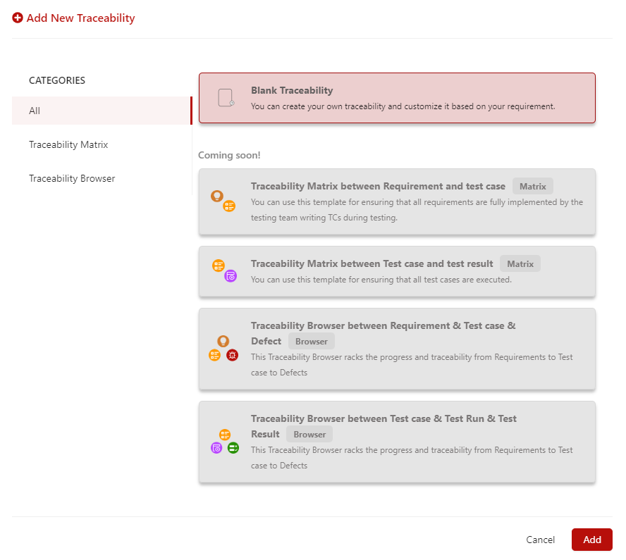Screen dimensions: 626x560
Task: Click description 'testing team writing TCs during testing'
Action: (x=324, y=218)
